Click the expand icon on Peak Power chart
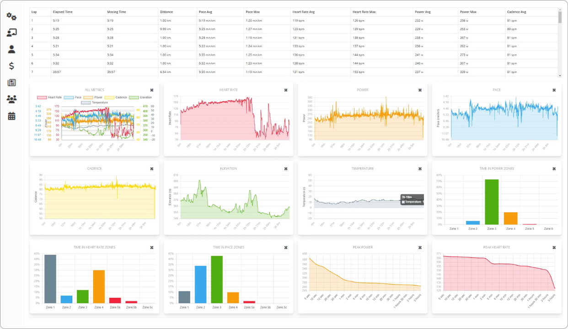This screenshot has height=329, width=568. point(419,247)
